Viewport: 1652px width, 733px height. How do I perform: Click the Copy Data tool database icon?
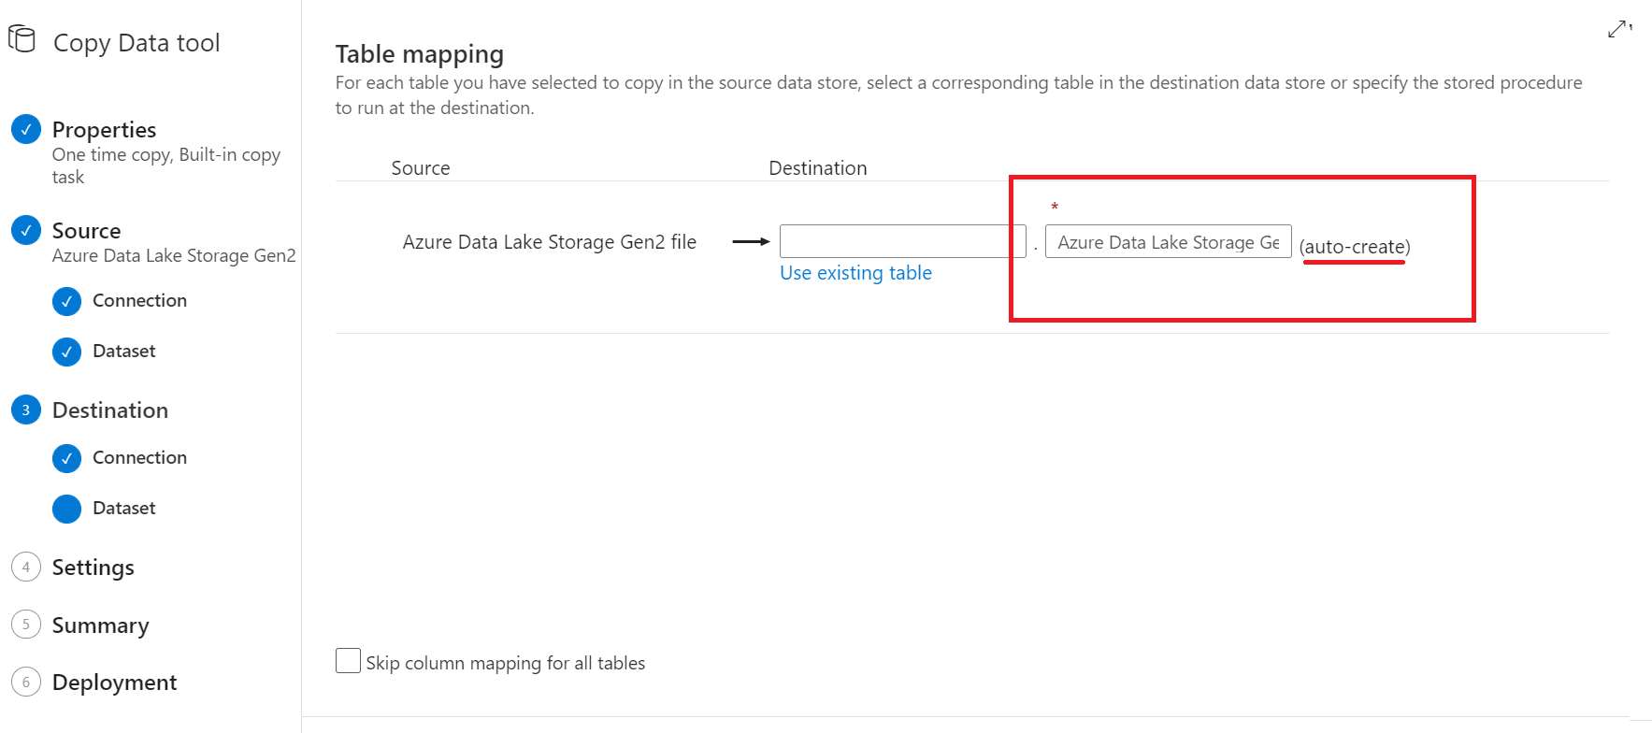22,39
